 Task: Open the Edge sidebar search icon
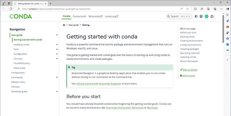228,15
